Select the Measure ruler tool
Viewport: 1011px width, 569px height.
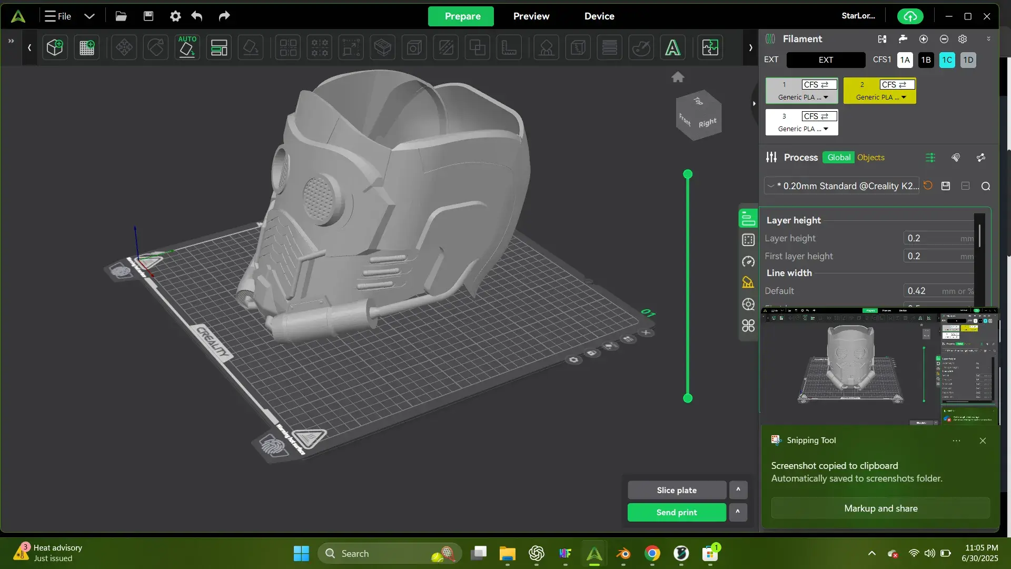click(509, 47)
